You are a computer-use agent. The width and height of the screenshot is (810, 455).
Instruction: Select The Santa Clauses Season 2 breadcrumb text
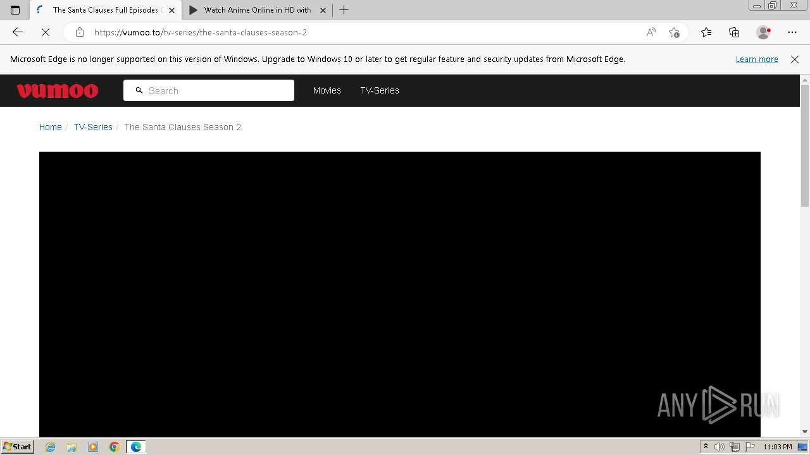click(x=183, y=127)
